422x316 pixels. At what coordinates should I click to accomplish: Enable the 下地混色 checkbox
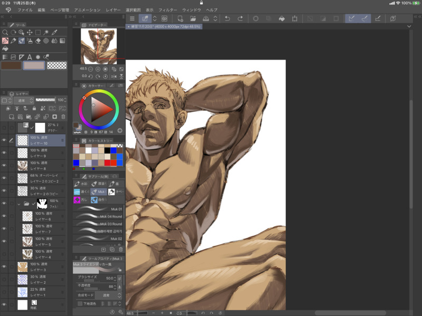pos(80,304)
